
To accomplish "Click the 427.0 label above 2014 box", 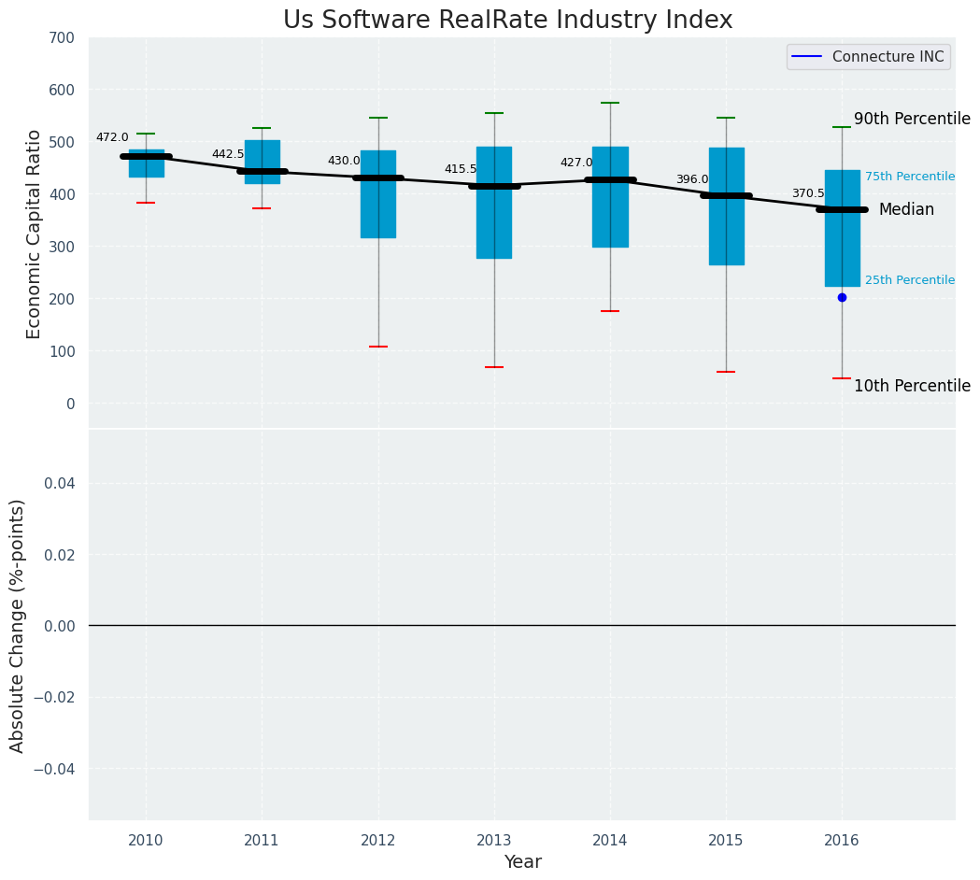I will [x=576, y=163].
